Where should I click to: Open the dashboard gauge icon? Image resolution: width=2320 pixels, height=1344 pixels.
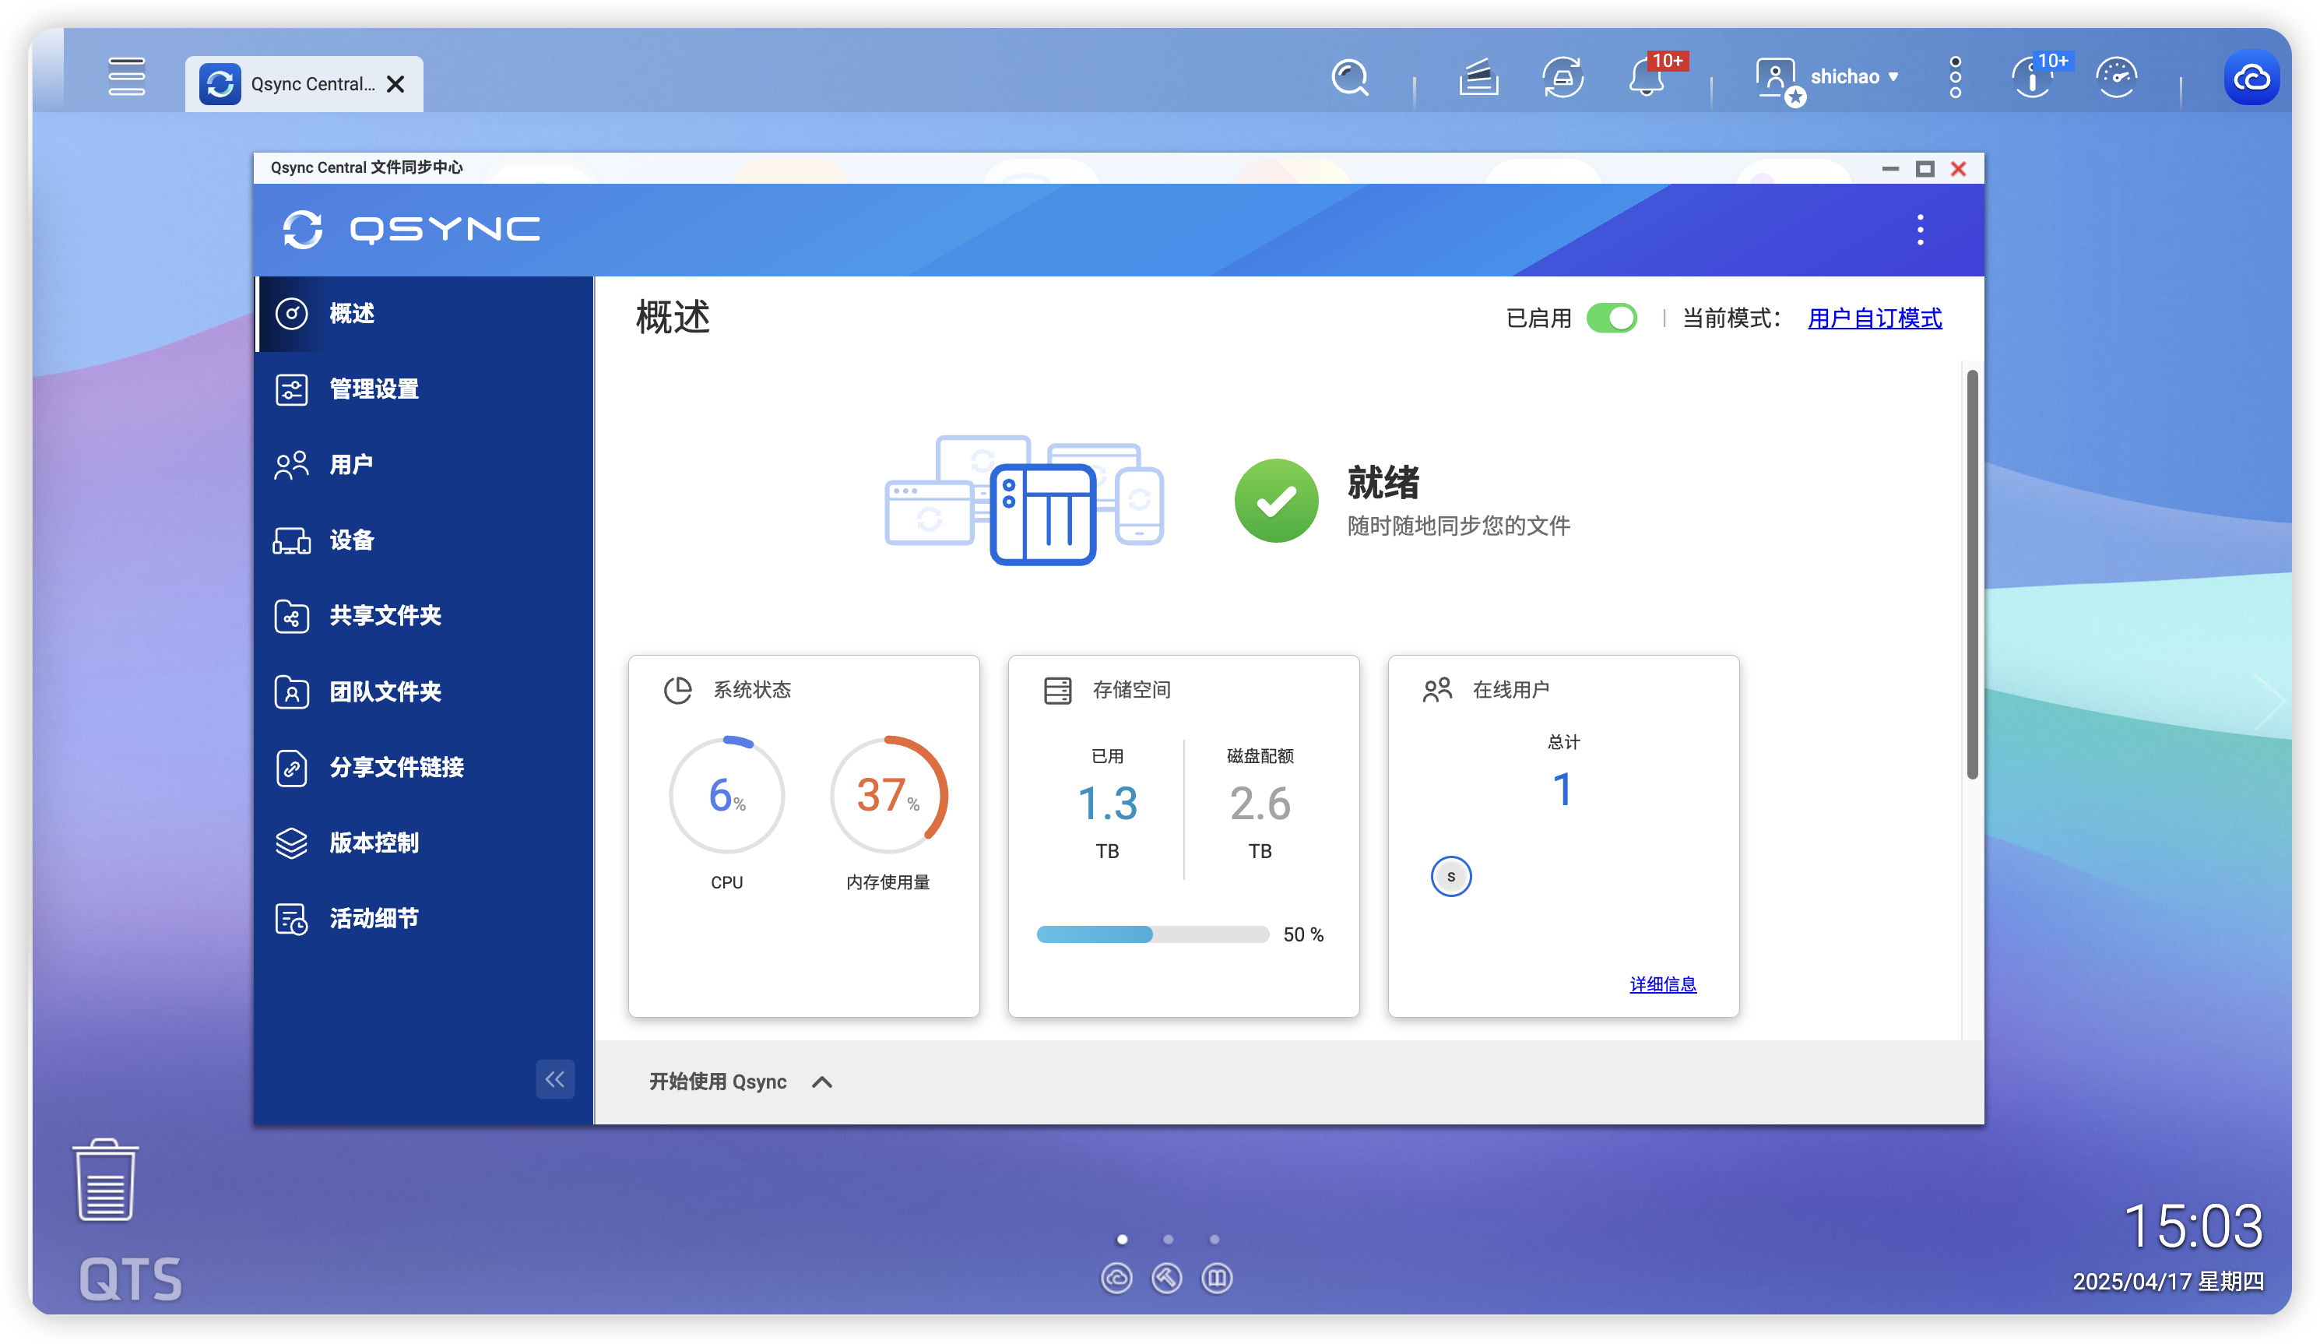tap(2117, 77)
